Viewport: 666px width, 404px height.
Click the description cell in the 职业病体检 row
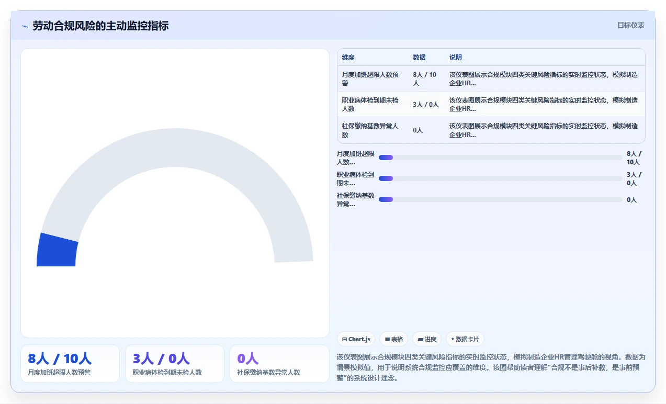tap(544, 105)
